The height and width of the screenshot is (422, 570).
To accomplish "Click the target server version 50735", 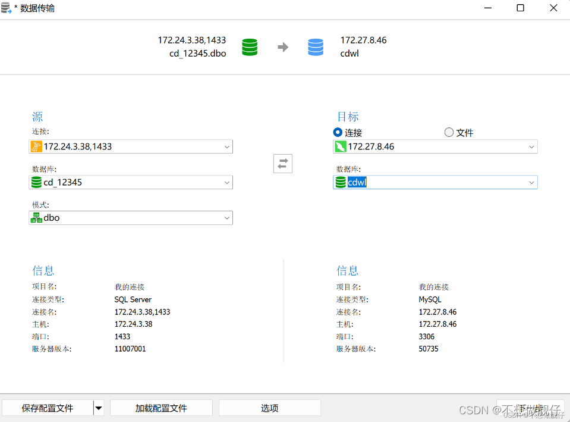I will click(429, 349).
